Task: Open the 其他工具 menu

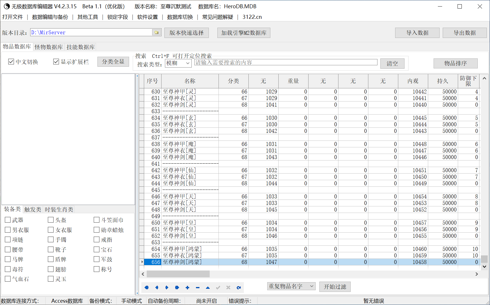Action: click(88, 17)
